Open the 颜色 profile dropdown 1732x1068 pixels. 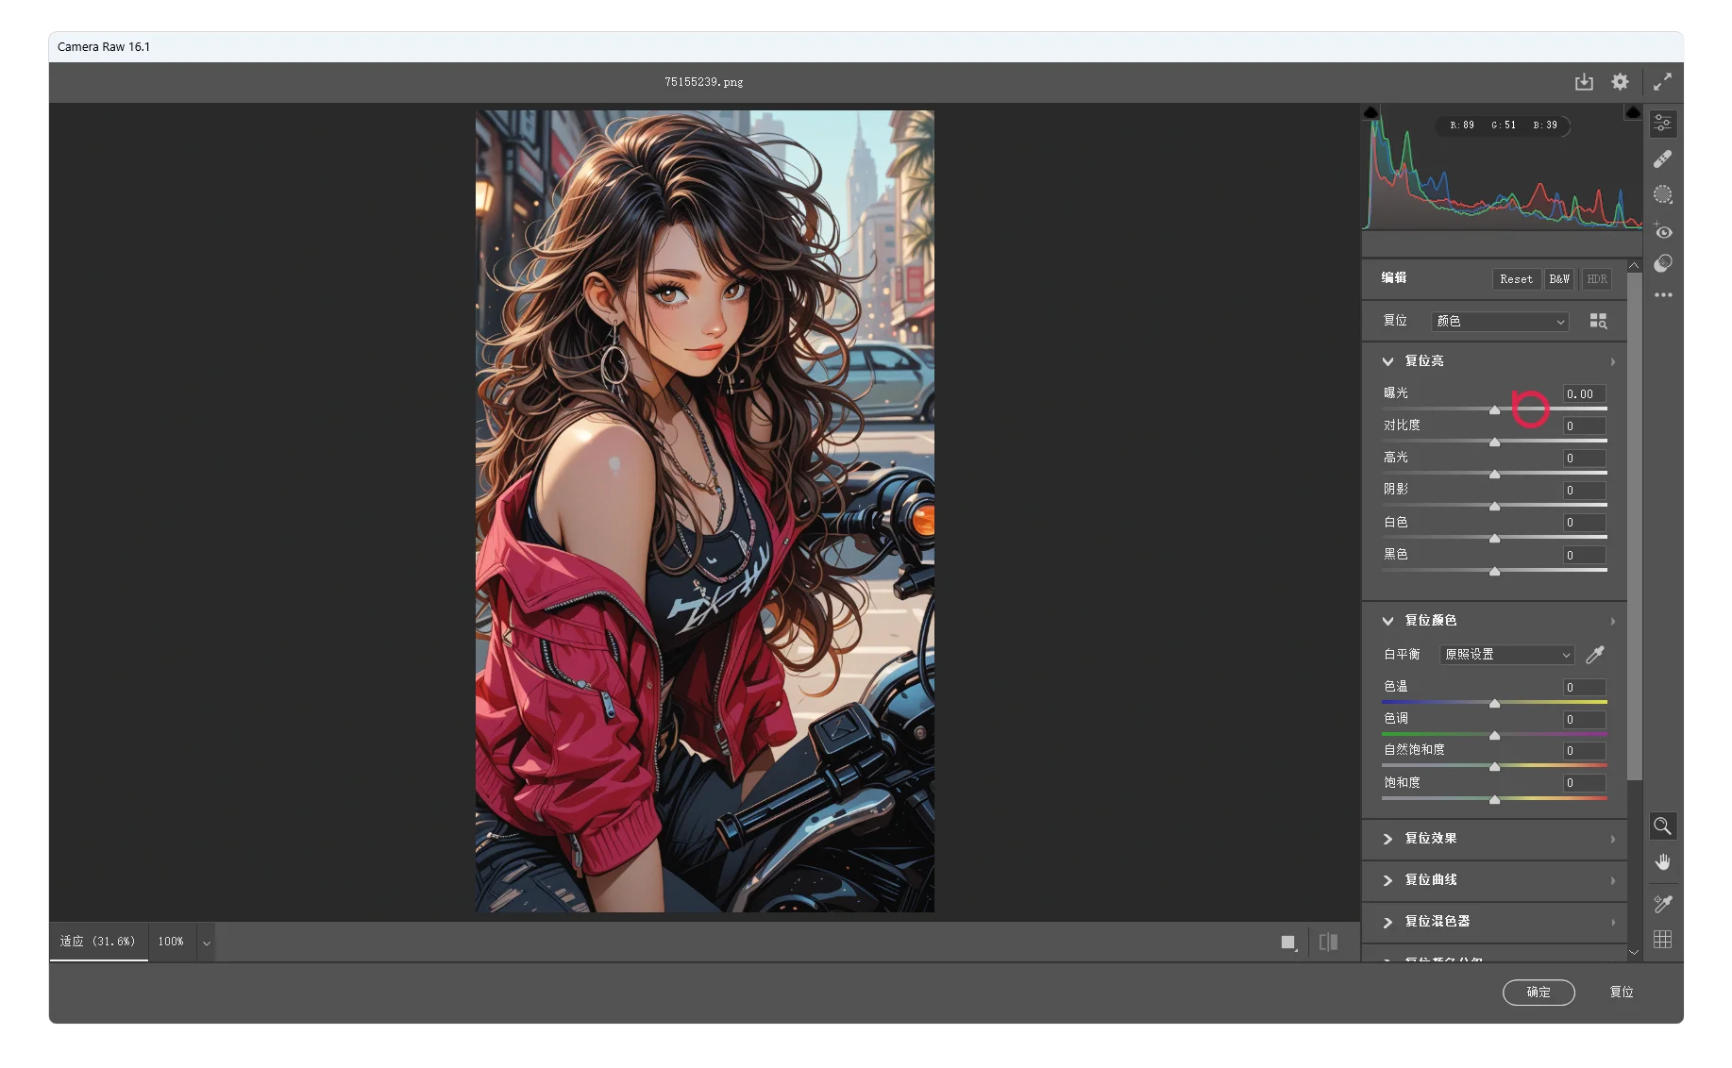tap(1500, 322)
